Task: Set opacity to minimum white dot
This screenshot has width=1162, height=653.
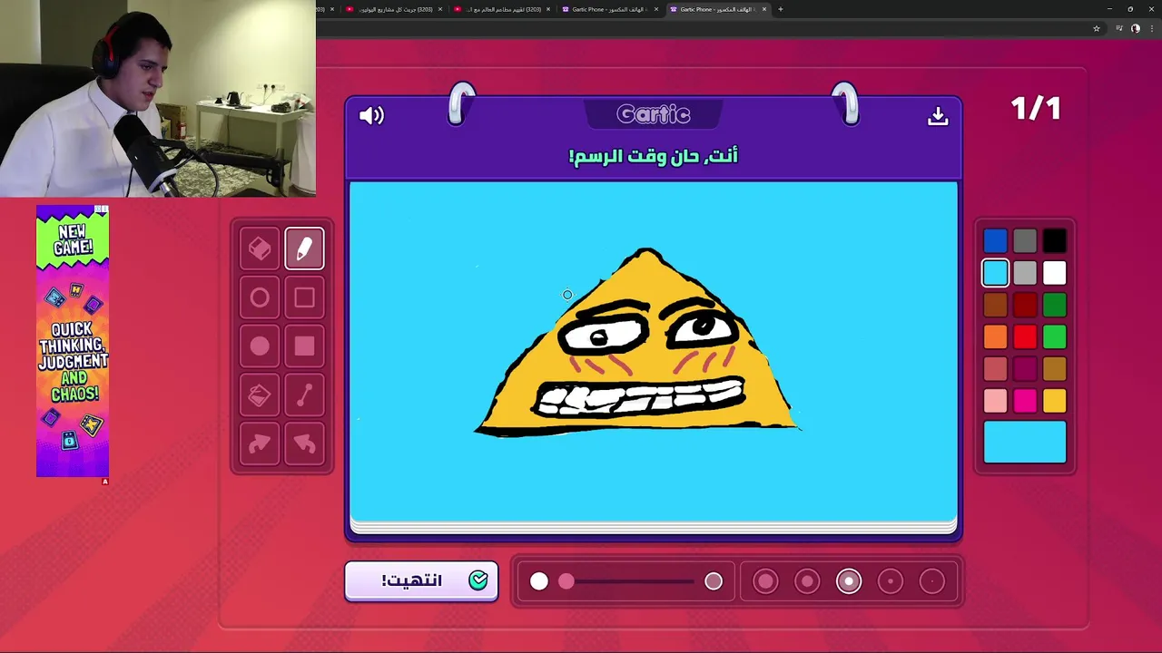Action: click(539, 581)
